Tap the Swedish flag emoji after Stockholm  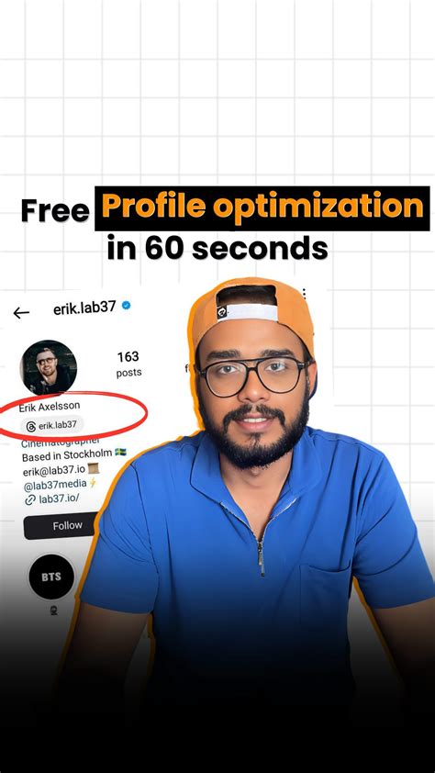coord(120,452)
